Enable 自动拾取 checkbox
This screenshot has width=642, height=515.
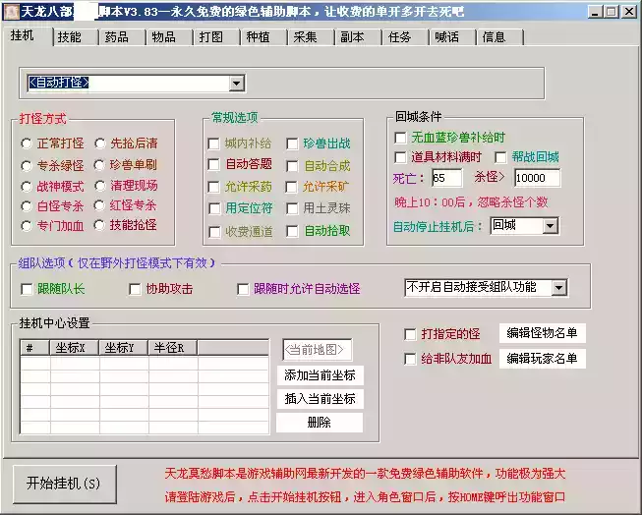pos(292,231)
